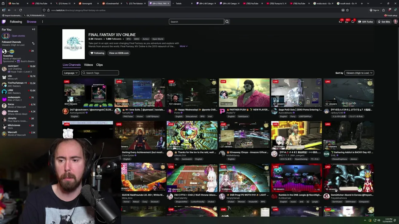Close the r/LivestreamFail tab

[121, 3]
